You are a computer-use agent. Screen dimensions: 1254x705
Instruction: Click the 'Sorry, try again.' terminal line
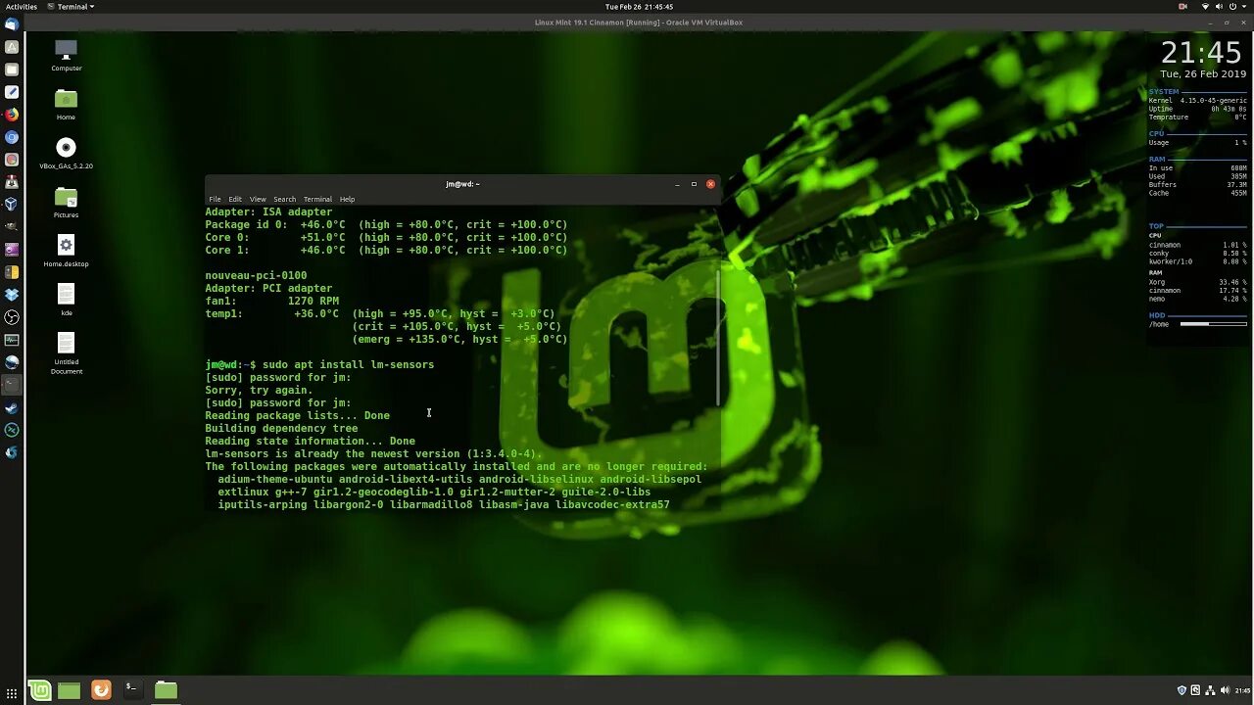coord(259,390)
